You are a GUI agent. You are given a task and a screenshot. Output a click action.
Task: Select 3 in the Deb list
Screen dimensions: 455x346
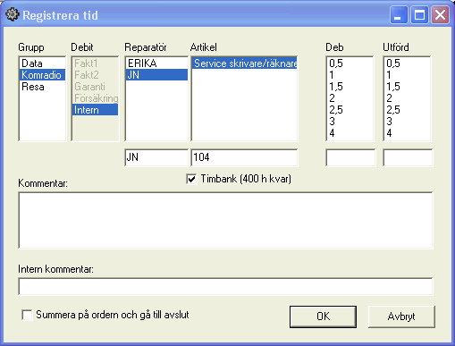350,122
